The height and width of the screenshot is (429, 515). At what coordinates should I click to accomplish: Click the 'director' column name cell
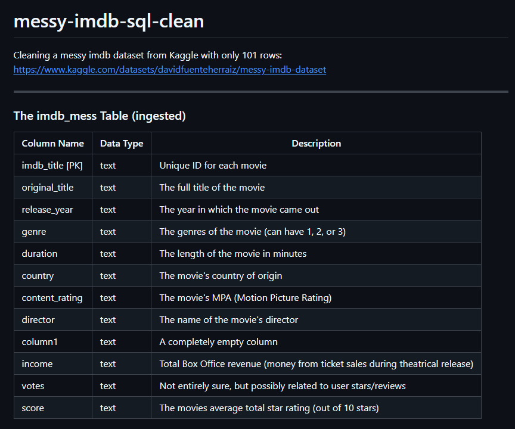[38, 320]
